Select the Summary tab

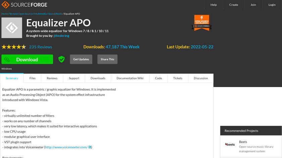(12, 78)
